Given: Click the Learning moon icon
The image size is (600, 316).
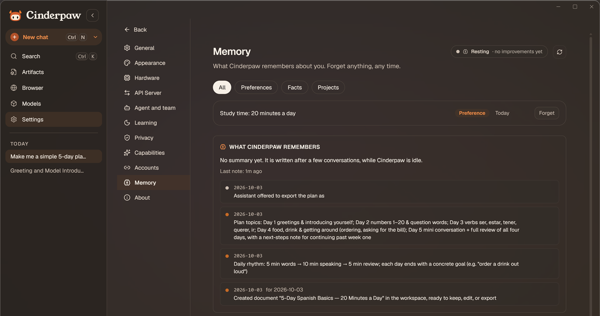Looking at the screenshot, I should [x=127, y=123].
